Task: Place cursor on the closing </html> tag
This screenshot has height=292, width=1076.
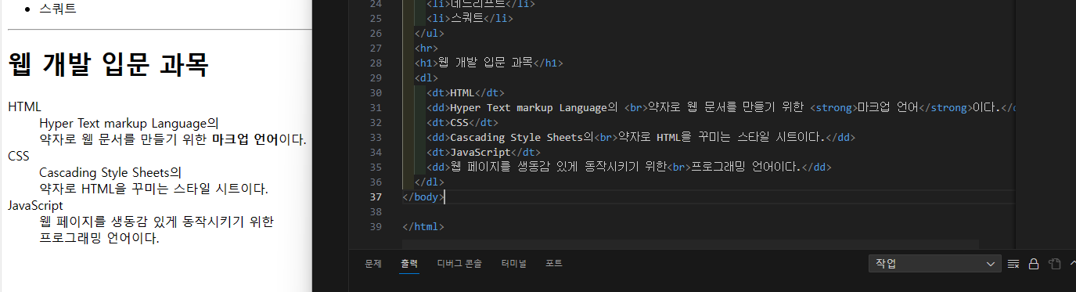Action: point(423,226)
